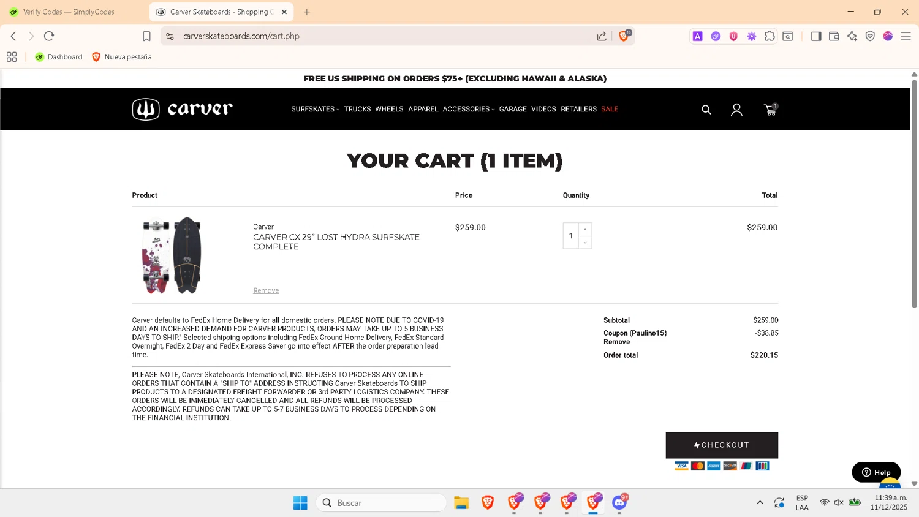Open Discord from taskbar
This screenshot has height=517, width=919.
[619, 503]
